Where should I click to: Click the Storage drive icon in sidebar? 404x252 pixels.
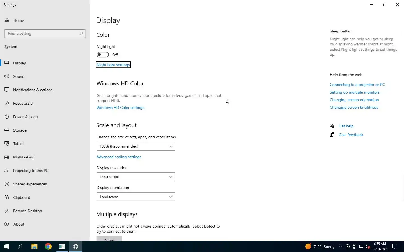(x=7, y=130)
